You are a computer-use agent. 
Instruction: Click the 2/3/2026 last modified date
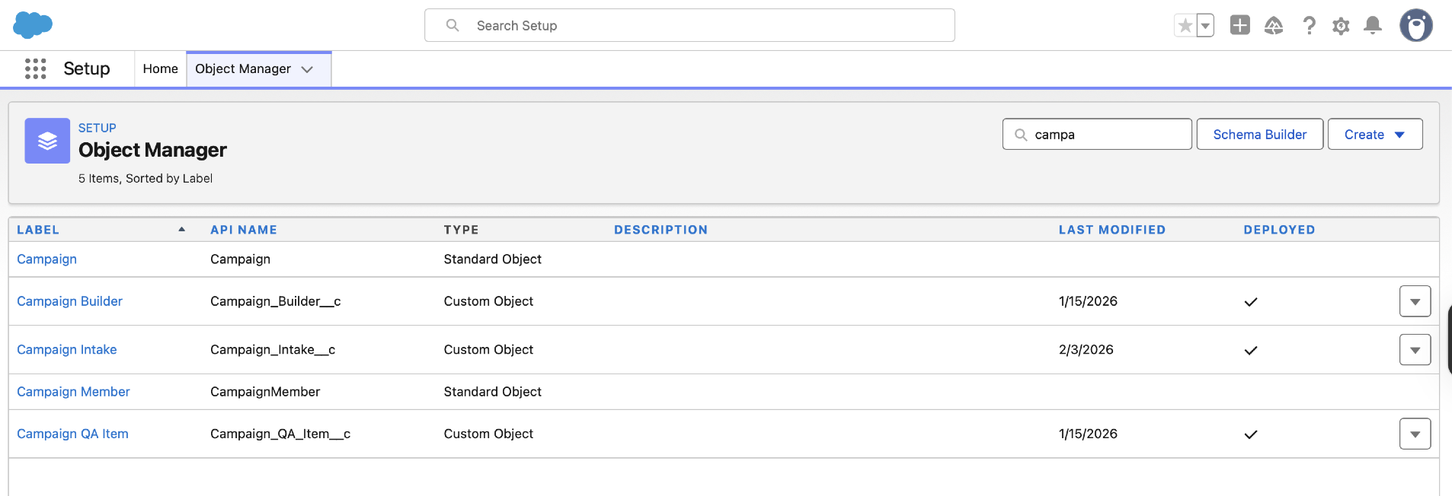point(1086,350)
